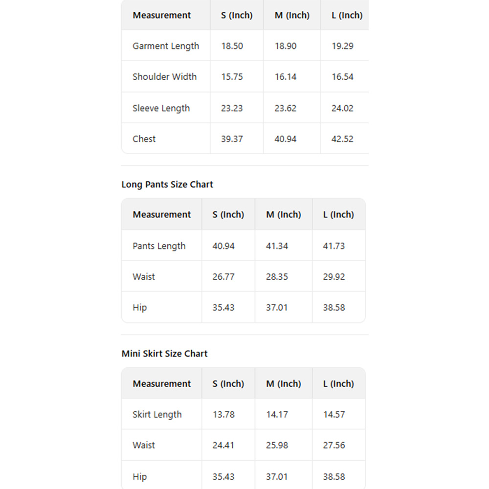
Task: Click Measurement header in Long Pants chart
Action: 161,215
